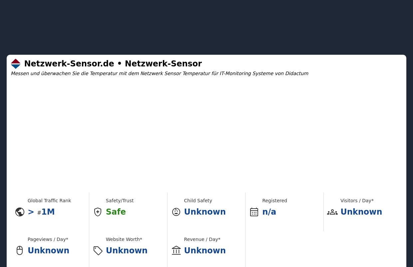
Task: Select the Unknown child safety rating
Action: click(205, 212)
